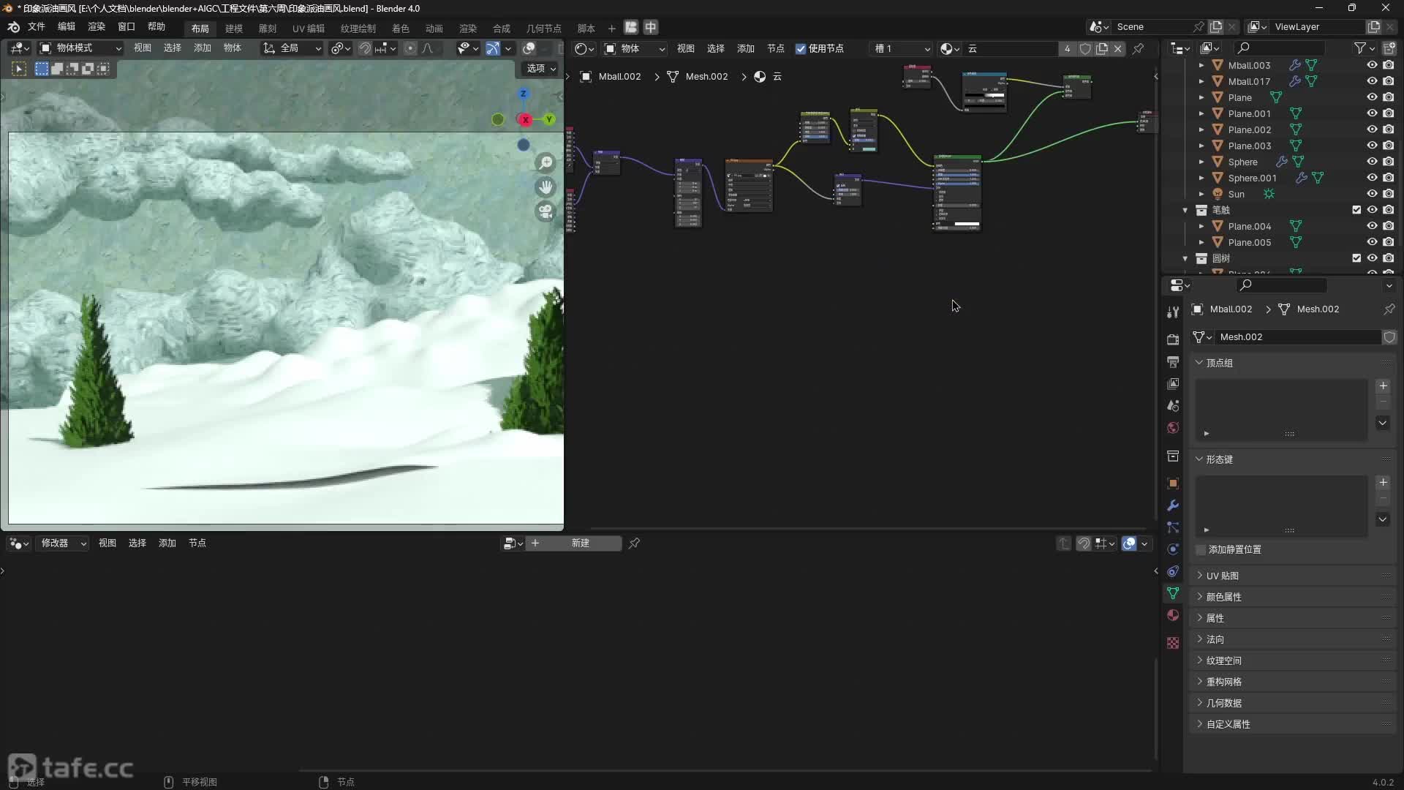Add a vertex group with plus button
The image size is (1404, 790).
click(1383, 385)
